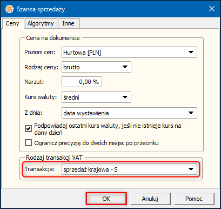Expand the Poziom cen dropdown arrow
221x209 pixels.
191,53
